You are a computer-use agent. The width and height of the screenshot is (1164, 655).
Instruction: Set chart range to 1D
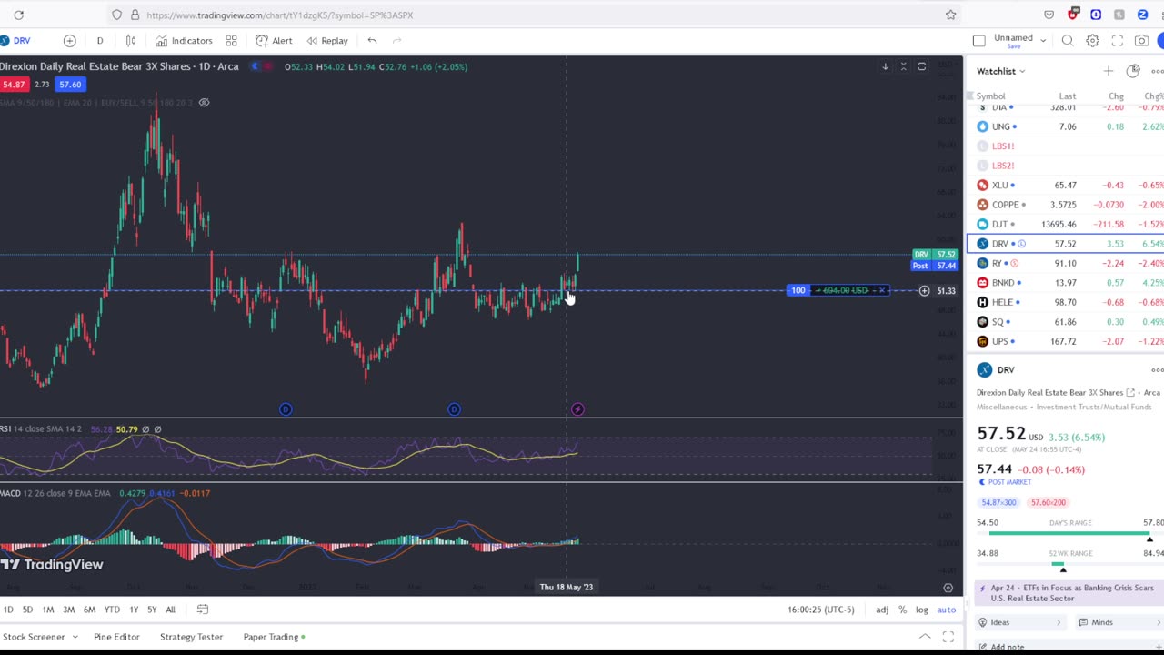(8, 610)
